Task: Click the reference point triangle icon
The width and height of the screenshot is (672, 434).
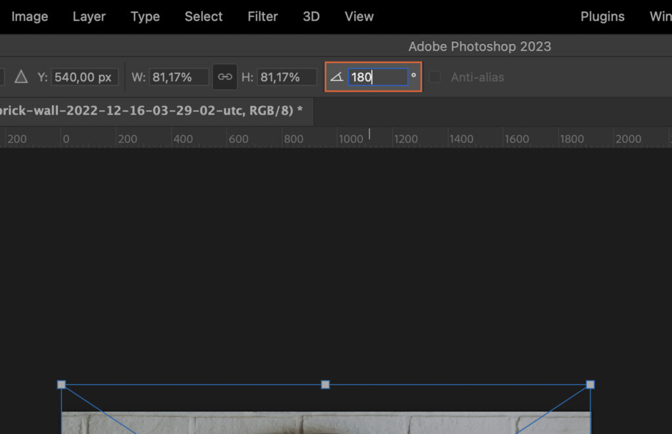Action: [22, 77]
